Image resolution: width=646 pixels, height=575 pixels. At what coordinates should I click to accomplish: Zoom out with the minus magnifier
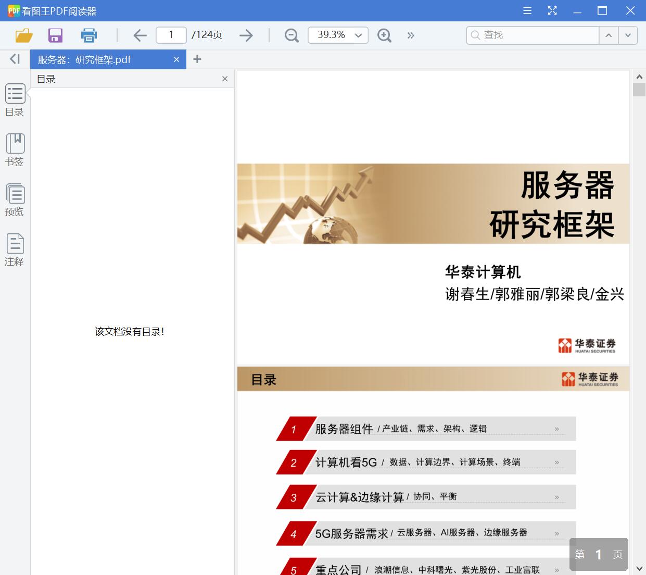tap(292, 35)
